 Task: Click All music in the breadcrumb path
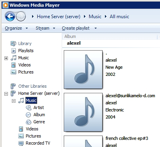point(119,17)
